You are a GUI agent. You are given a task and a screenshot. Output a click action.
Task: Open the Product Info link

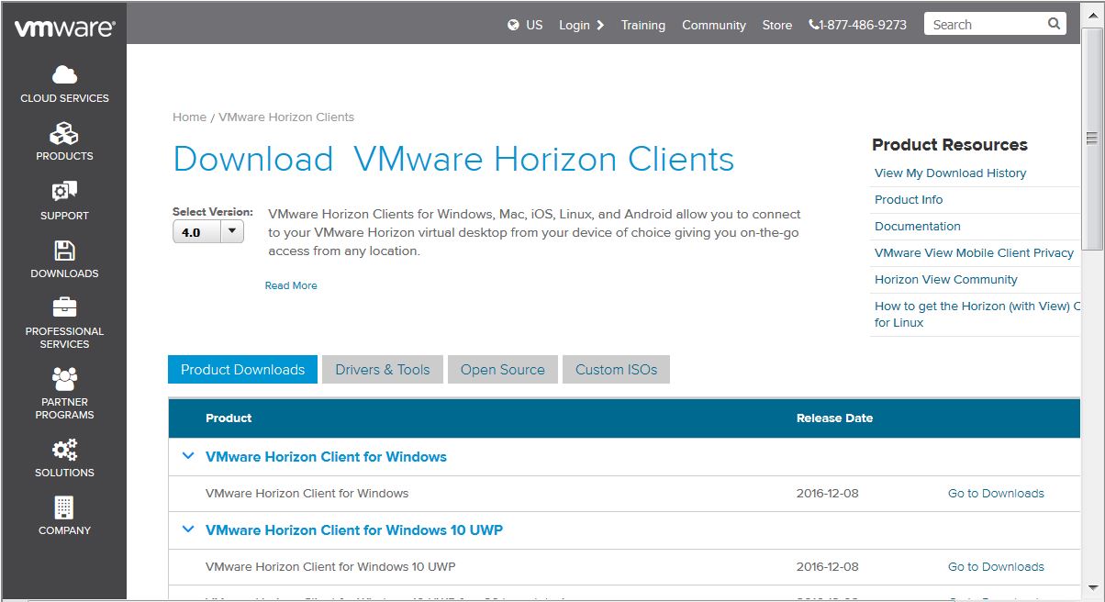[x=909, y=199]
